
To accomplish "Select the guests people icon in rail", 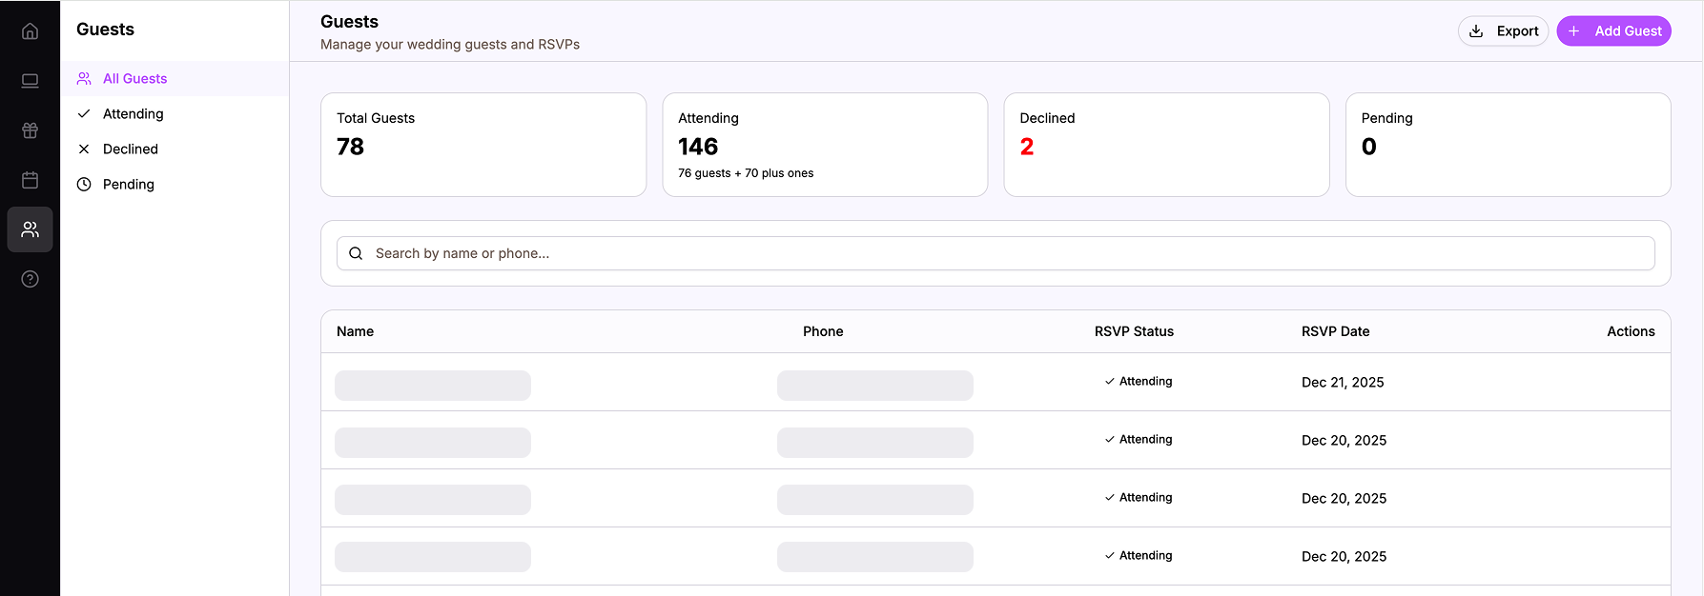I will click(30, 229).
